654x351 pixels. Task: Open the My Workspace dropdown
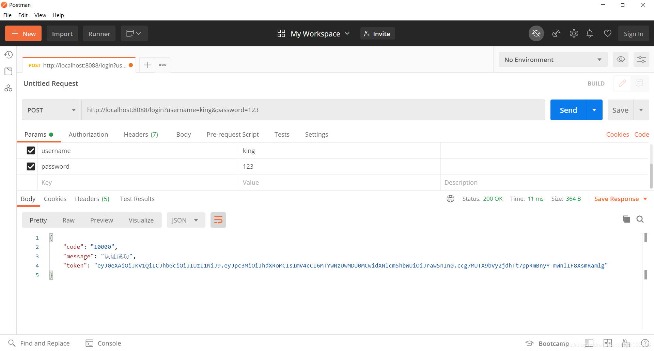pyautogui.click(x=314, y=34)
